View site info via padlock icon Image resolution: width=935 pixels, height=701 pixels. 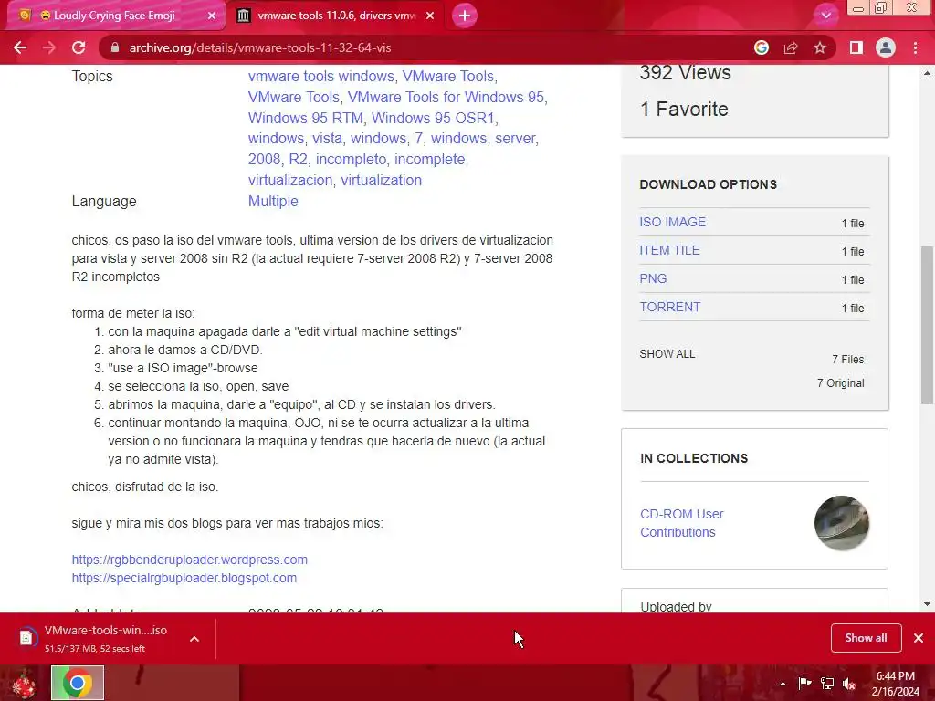click(x=115, y=47)
